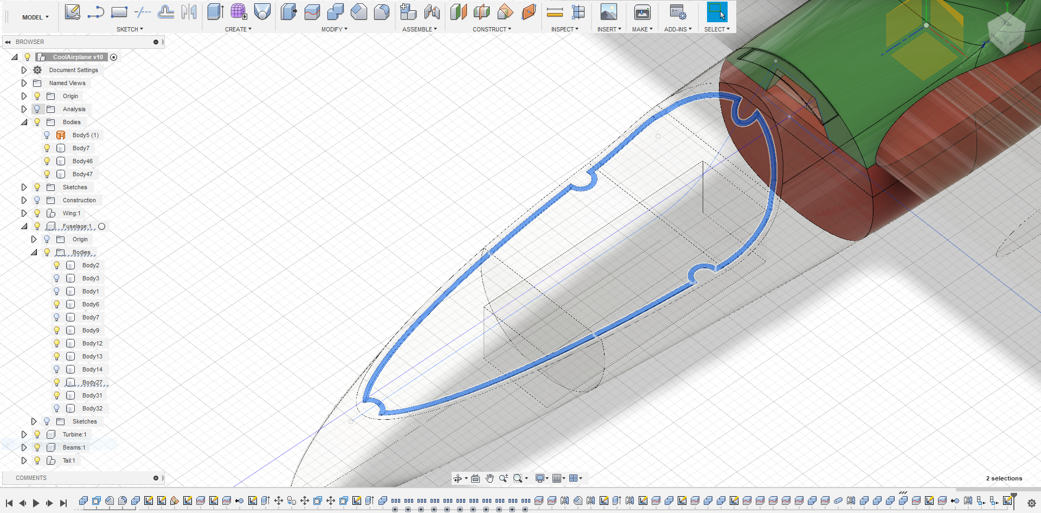Viewport: 1041px width, 513px height.
Task: Select the Measure tool
Action: pyautogui.click(x=555, y=12)
